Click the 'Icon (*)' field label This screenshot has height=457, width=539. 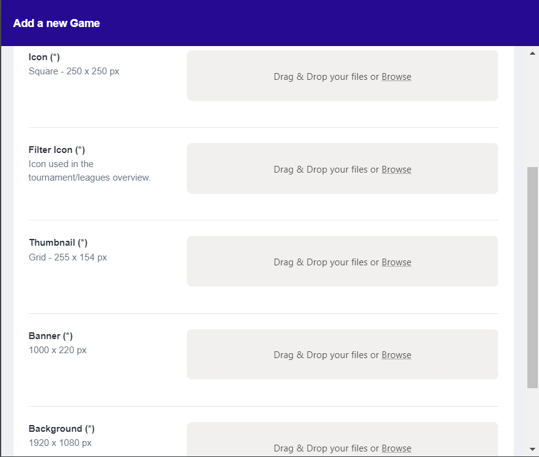[44, 57]
